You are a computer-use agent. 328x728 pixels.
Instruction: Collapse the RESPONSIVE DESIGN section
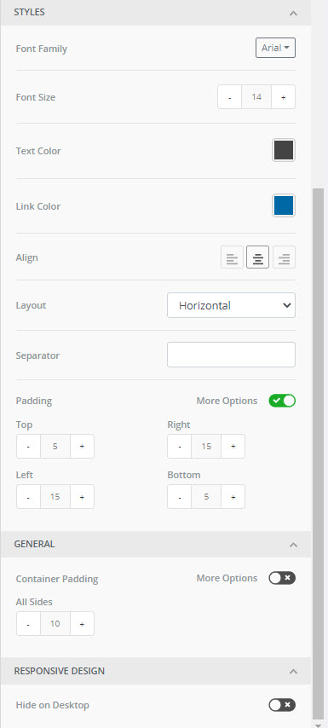click(x=293, y=672)
